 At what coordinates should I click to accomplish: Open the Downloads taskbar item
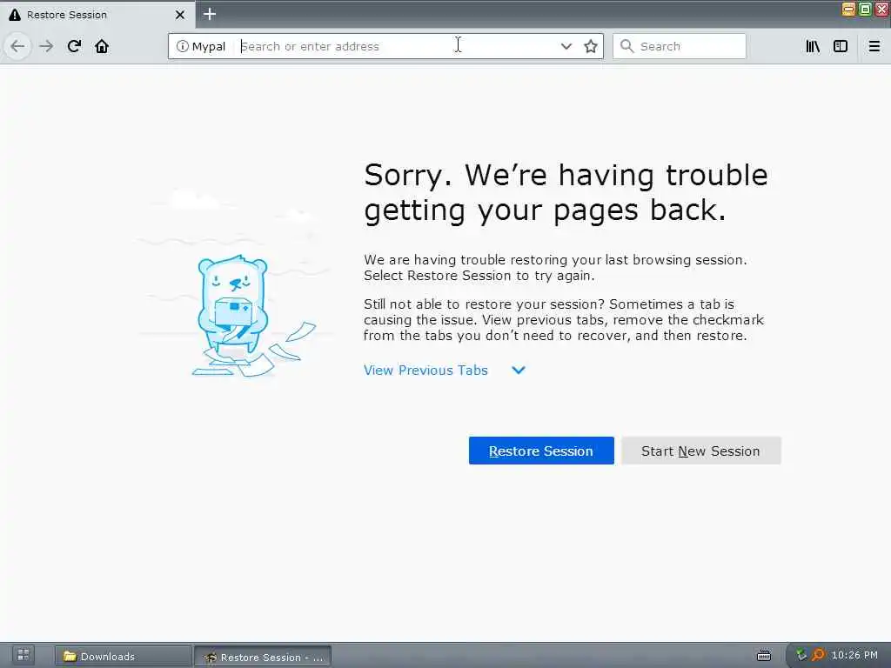[x=124, y=656]
